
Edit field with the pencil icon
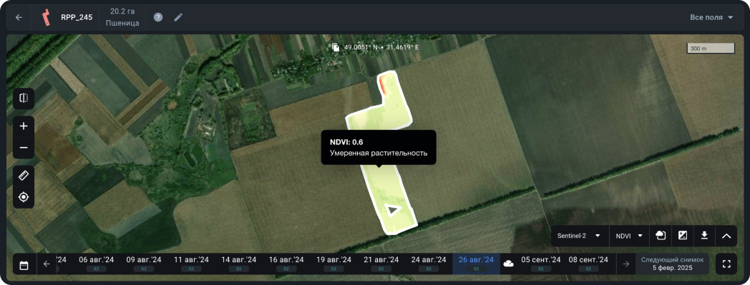[178, 17]
